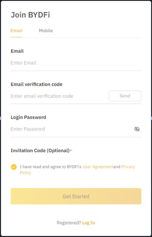This screenshot has width=152, height=237.
Task: Focus the email verification code field
Action: coord(59,96)
